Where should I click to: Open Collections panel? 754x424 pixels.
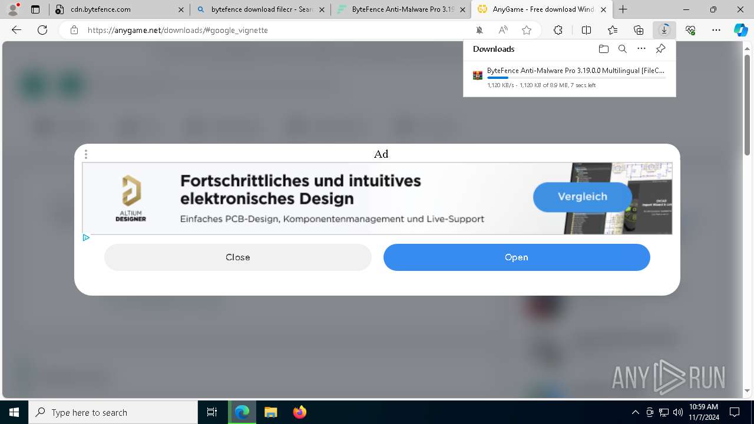coord(639,30)
